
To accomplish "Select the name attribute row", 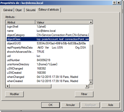I will 48,31.
